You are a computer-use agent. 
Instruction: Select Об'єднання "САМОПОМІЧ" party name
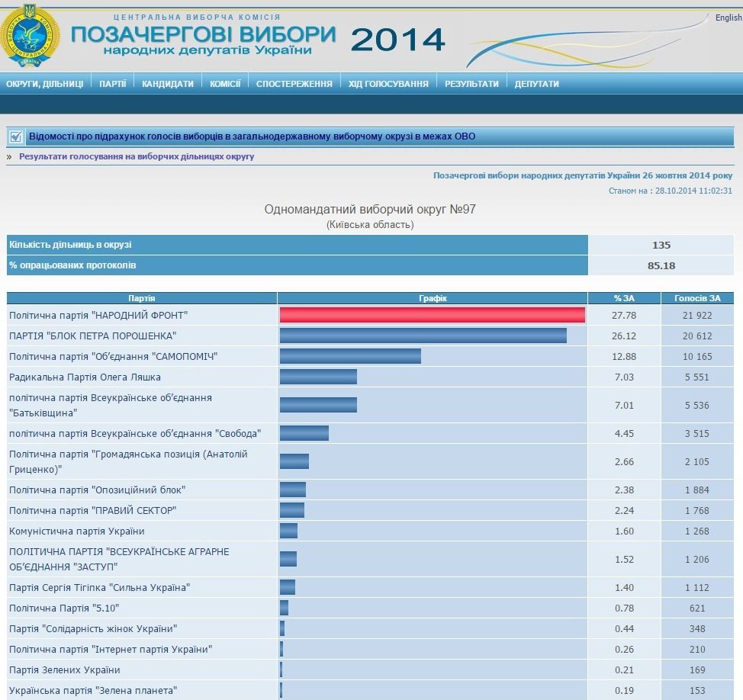(113, 357)
